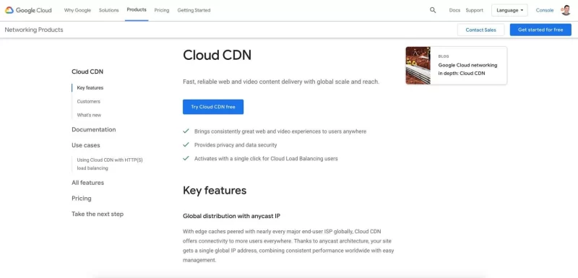The width and height of the screenshot is (578, 278).
Task: Open Documentation in the sidebar
Action: click(94, 129)
